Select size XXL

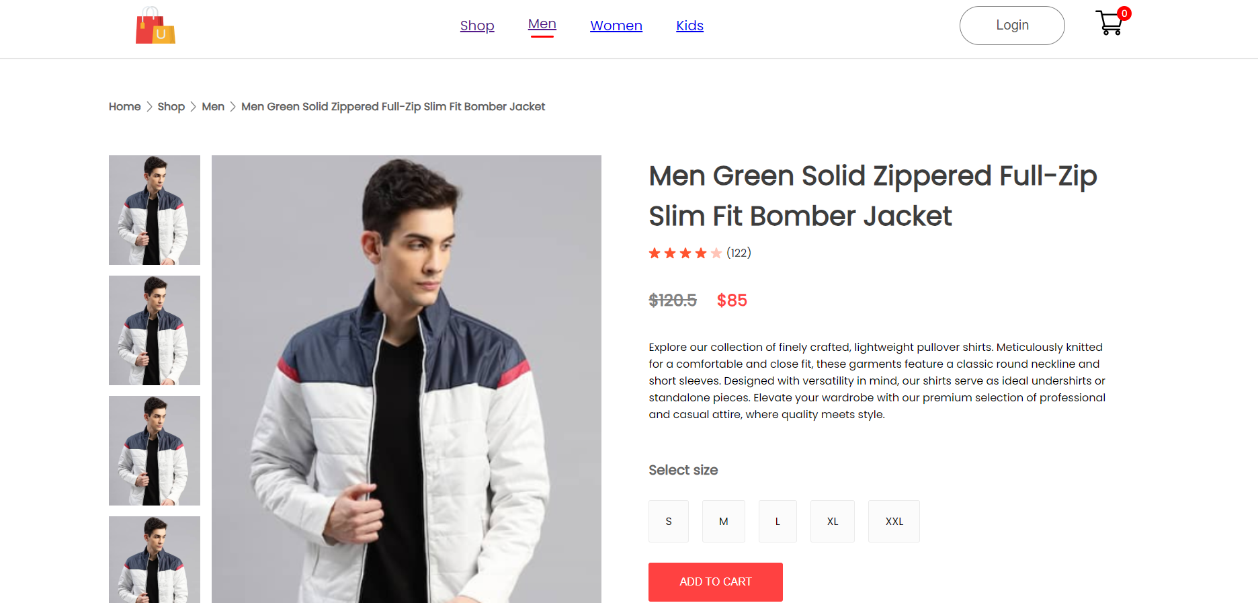[894, 521]
